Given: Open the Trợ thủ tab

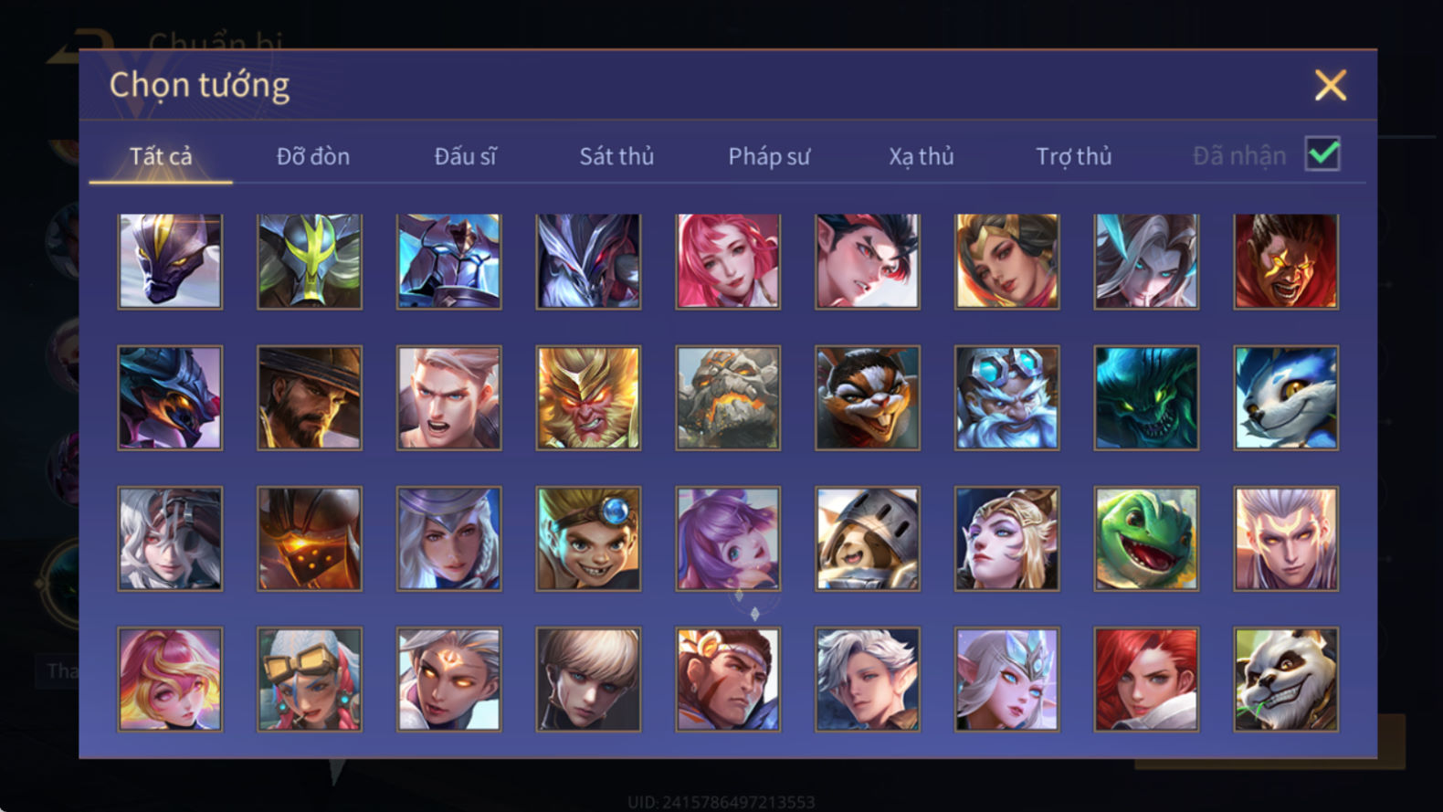Looking at the screenshot, I should click(x=1074, y=156).
